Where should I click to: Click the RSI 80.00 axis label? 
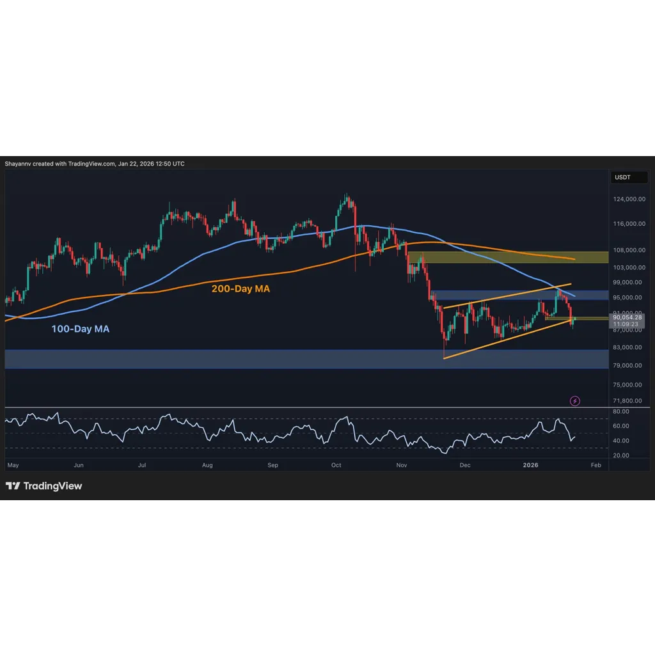(x=620, y=411)
